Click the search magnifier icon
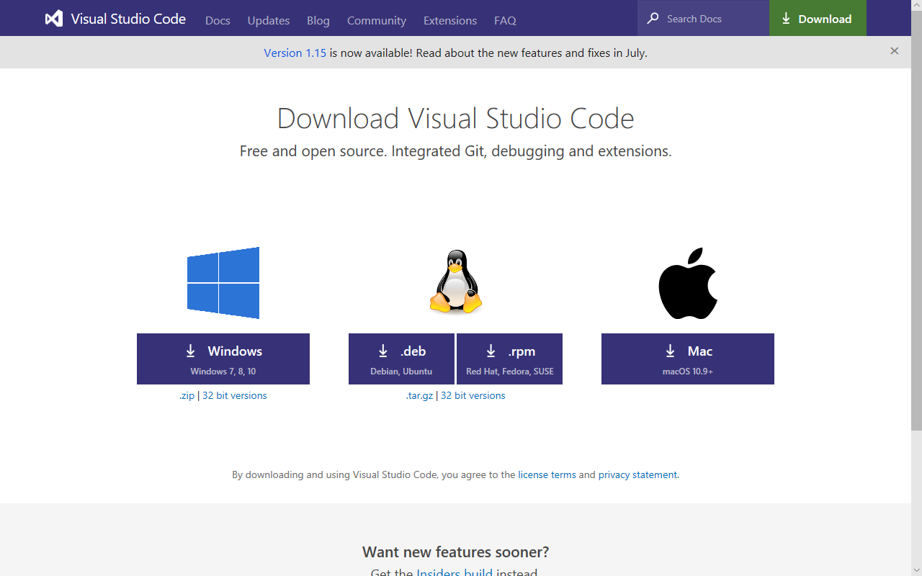This screenshot has height=576, width=922. pyautogui.click(x=653, y=17)
